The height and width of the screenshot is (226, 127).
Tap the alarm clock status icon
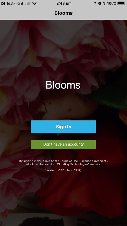point(100,3)
